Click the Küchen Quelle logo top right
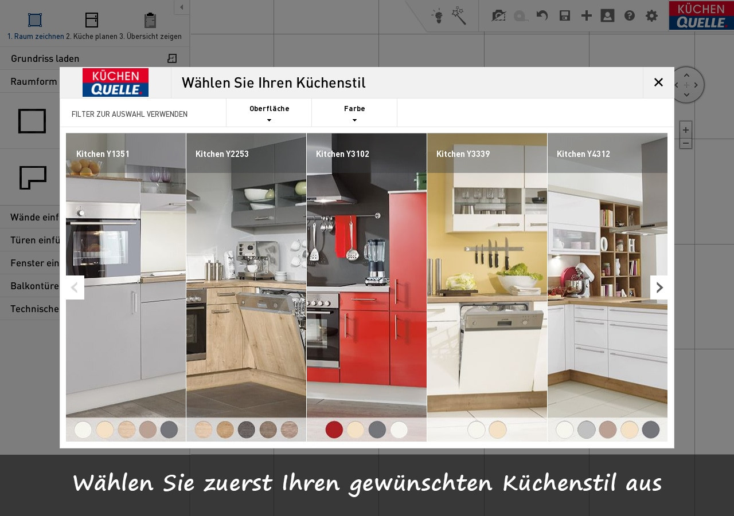Screen dimensions: 734x516 coord(701,15)
